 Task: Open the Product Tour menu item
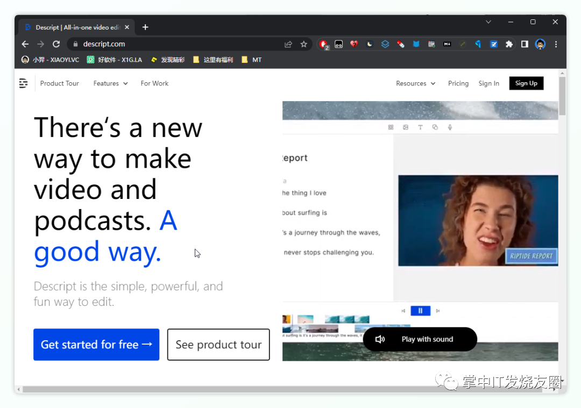(x=60, y=83)
